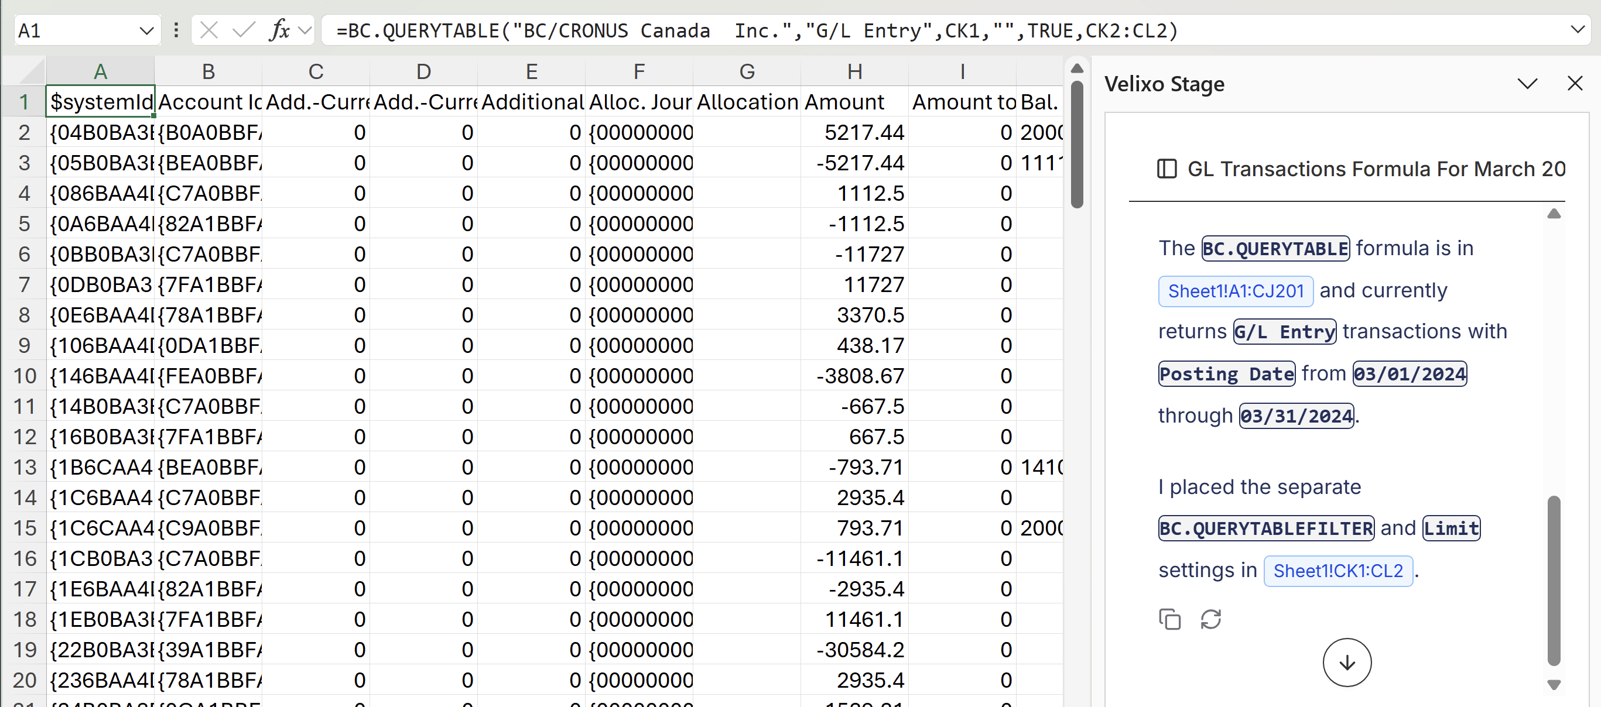The height and width of the screenshot is (707, 1601).
Task: Click the spreadsheet vertical scrollbar thumb
Action: (1077, 144)
